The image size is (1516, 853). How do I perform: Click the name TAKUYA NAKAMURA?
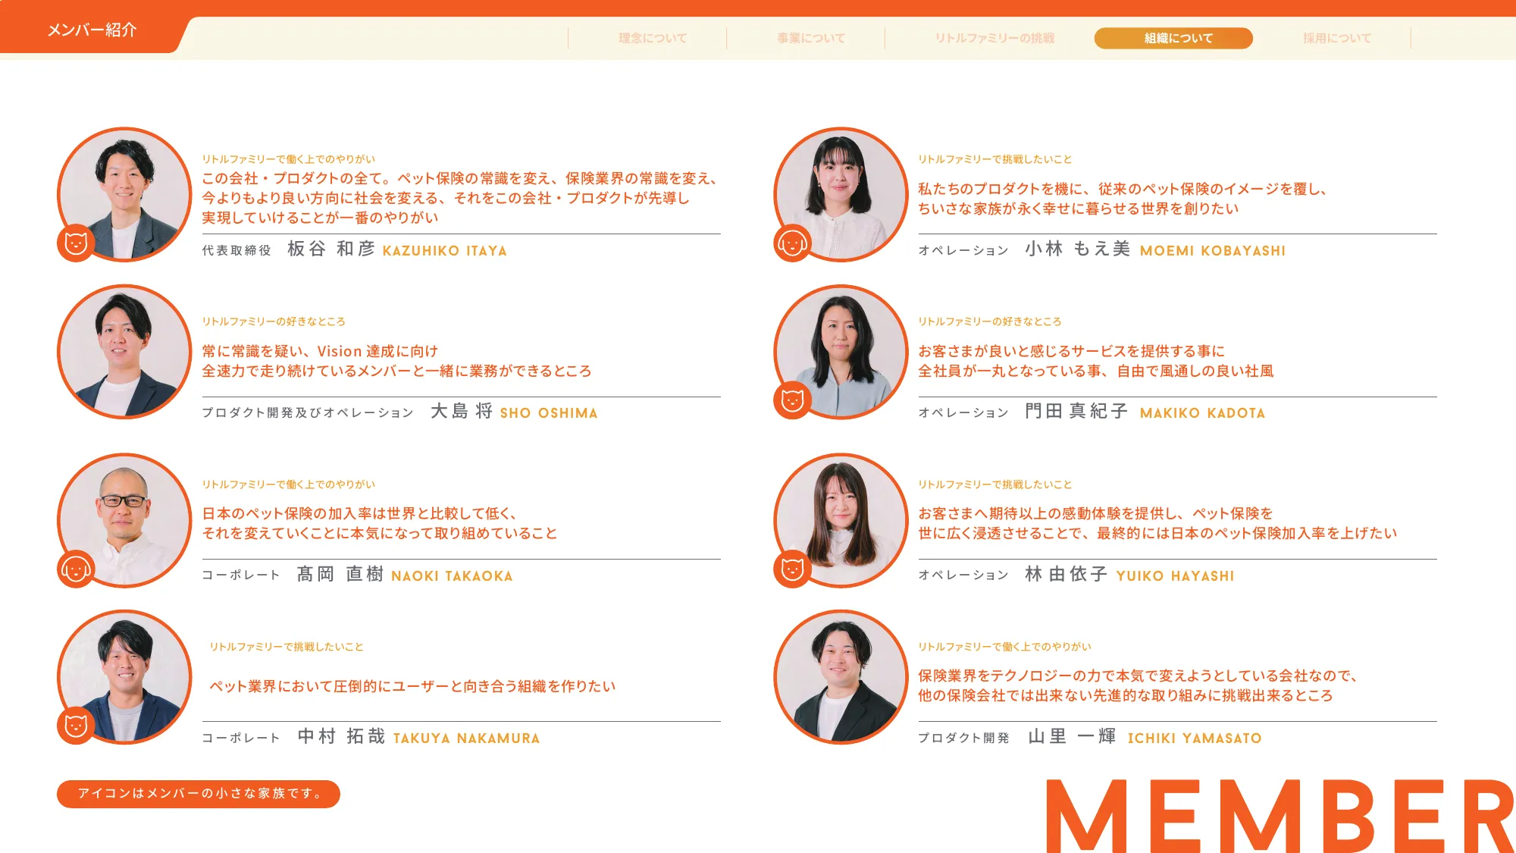pos(466,739)
